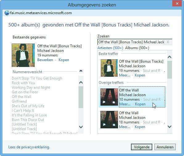Select track Rock with You

tap(23, 83)
